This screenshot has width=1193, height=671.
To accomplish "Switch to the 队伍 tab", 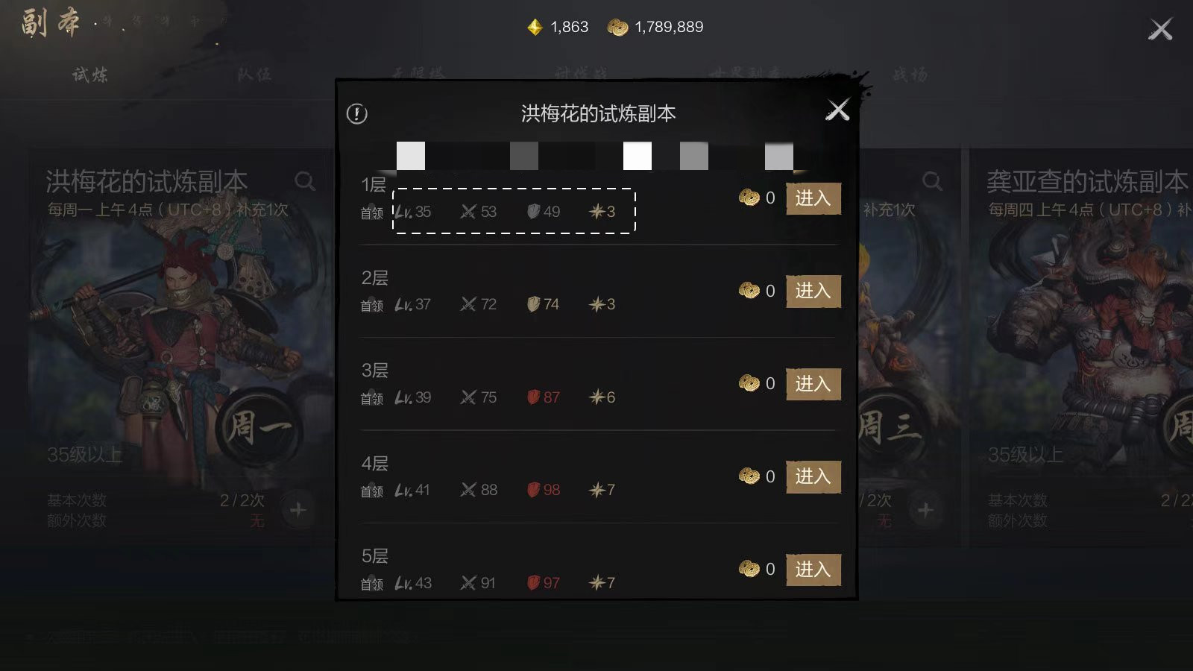I will [254, 75].
